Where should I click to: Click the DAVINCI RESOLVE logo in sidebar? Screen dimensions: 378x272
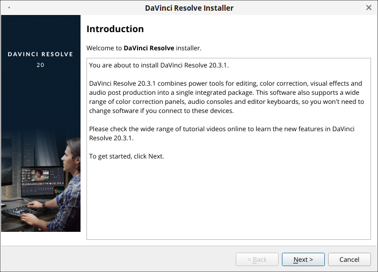pos(41,54)
